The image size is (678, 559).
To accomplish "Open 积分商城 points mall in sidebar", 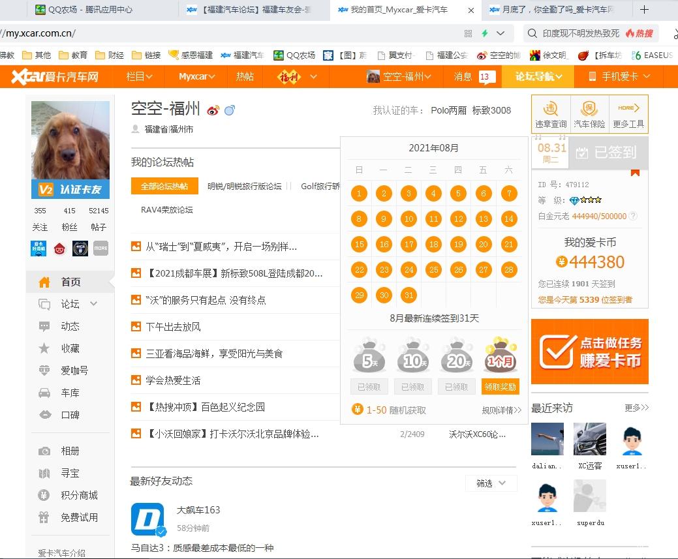I will tap(79, 496).
